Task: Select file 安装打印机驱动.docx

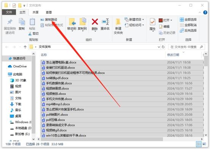Action: pyautogui.click(x=122, y=67)
